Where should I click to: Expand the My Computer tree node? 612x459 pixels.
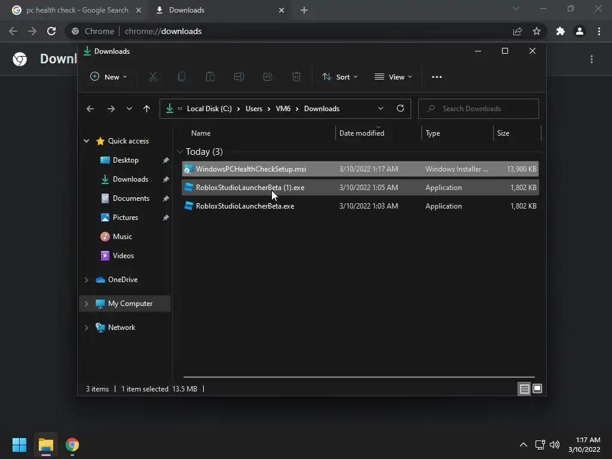(x=86, y=304)
